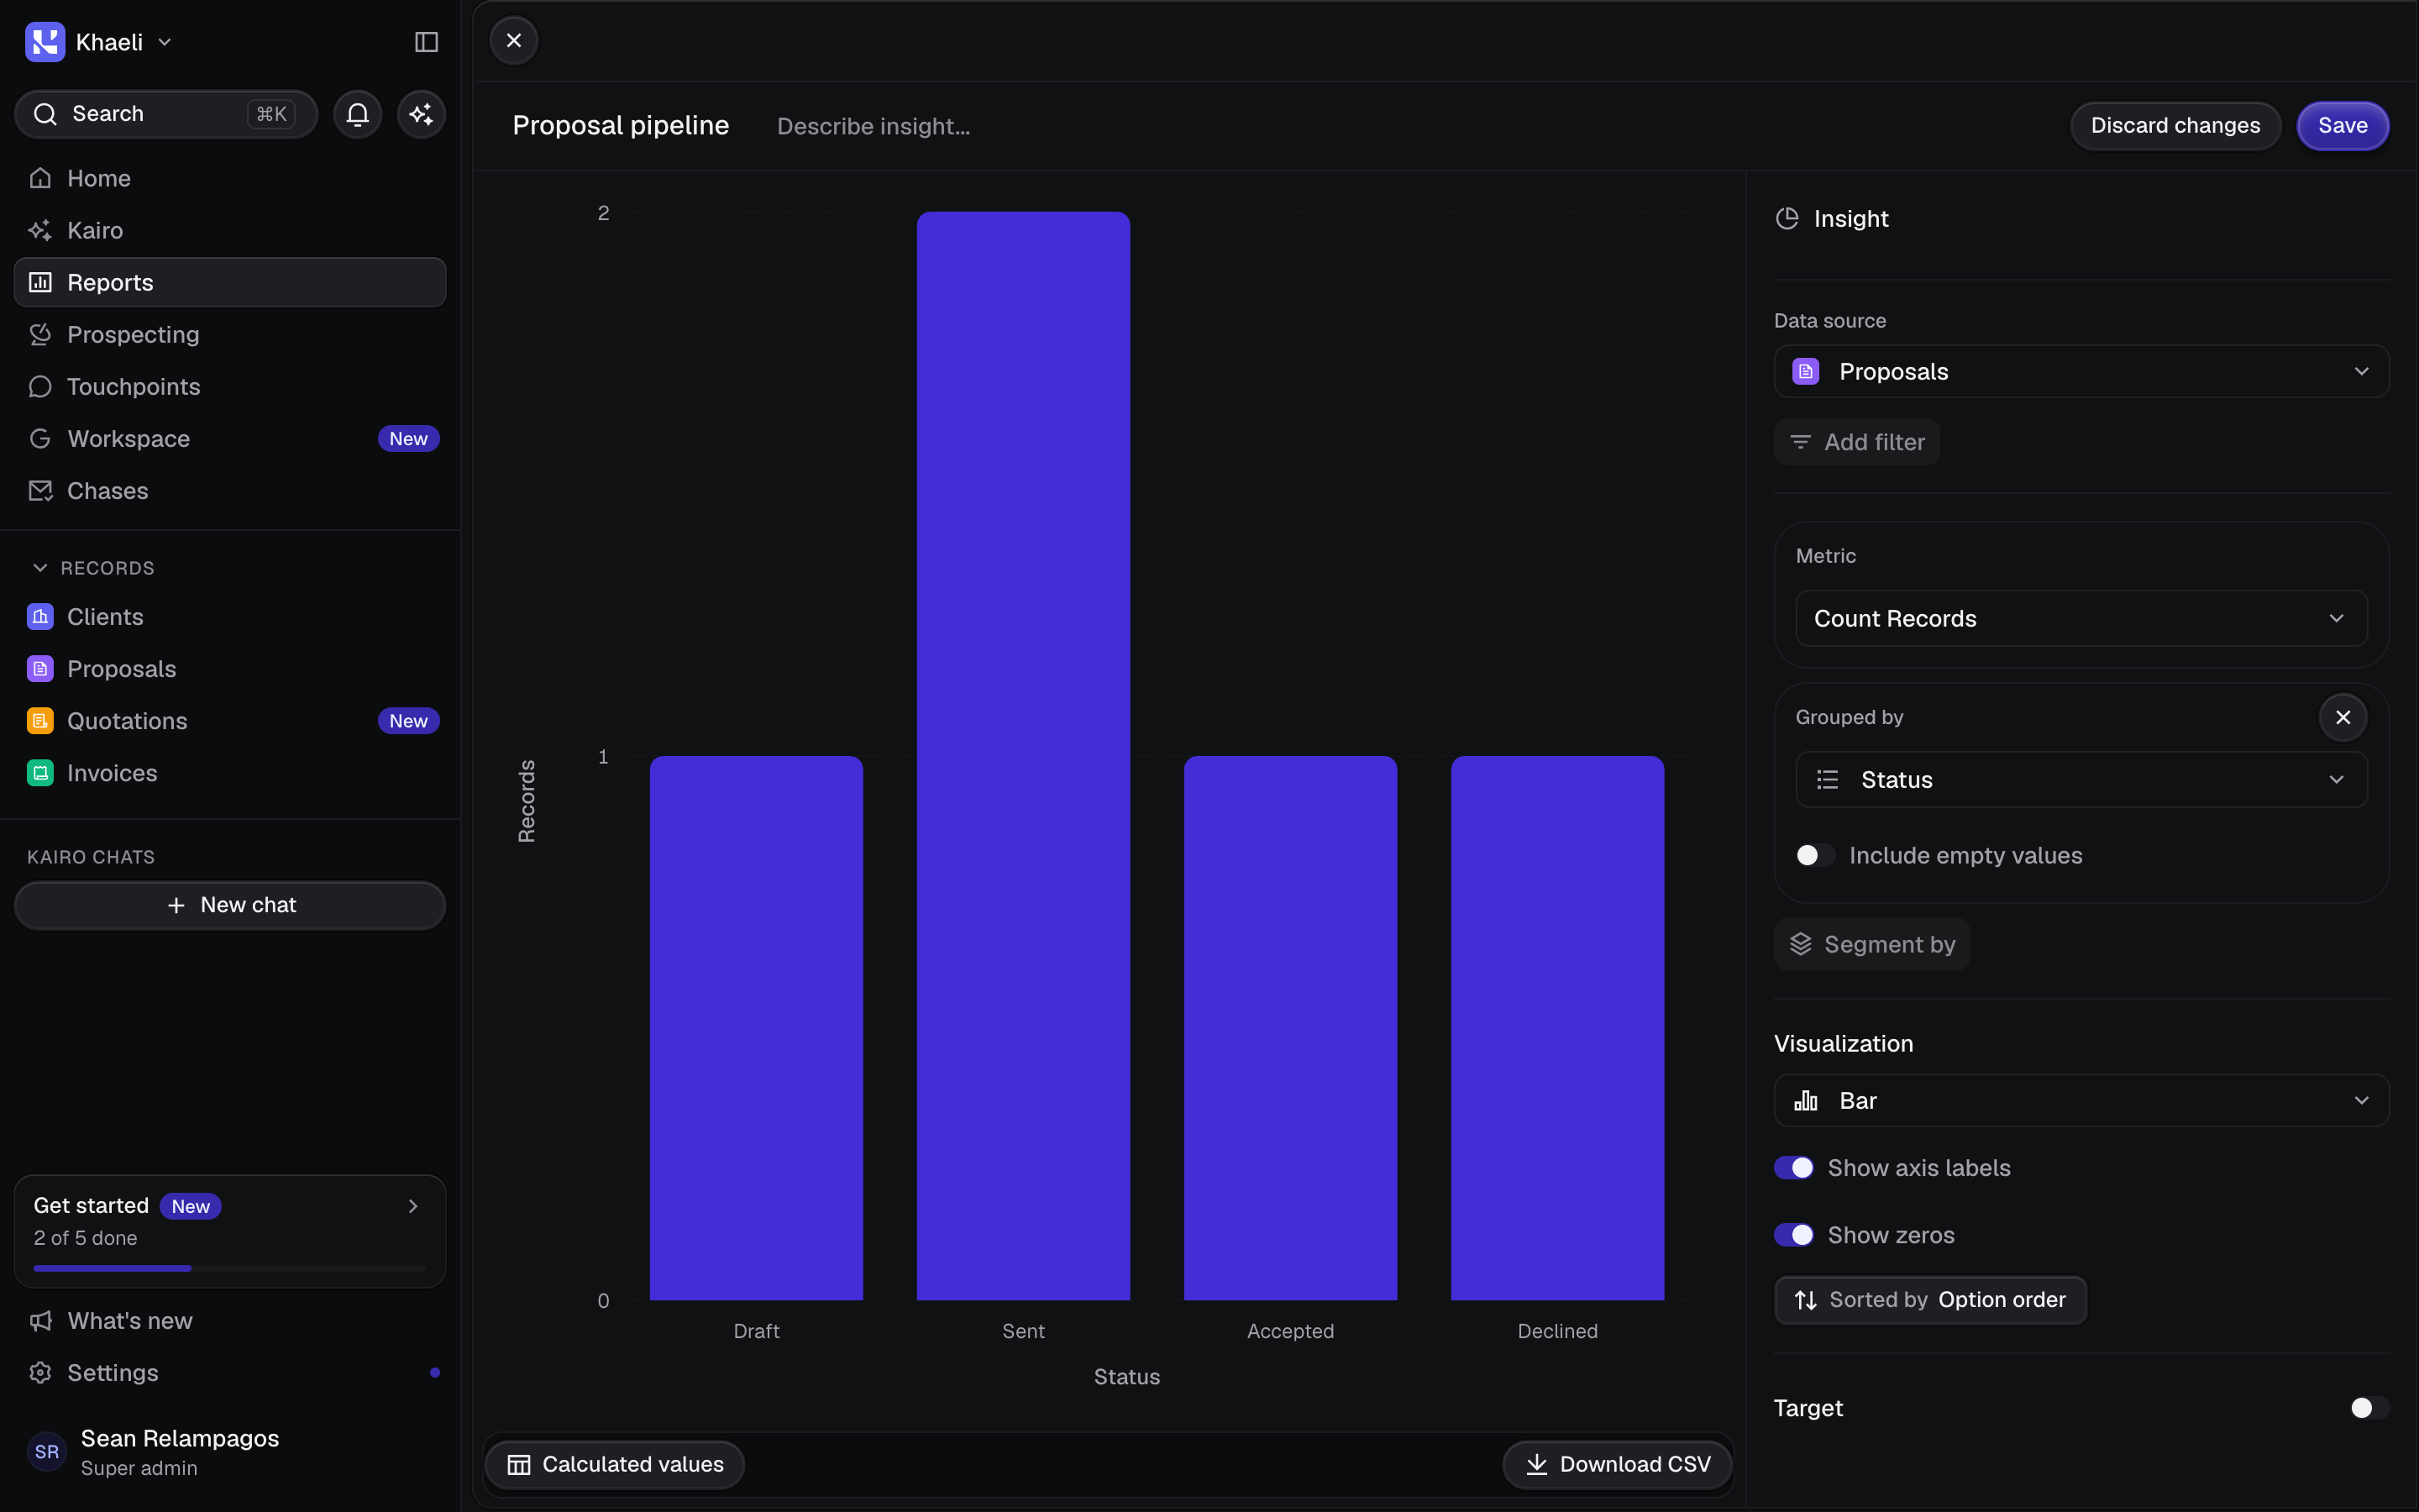This screenshot has height=1512, width=2419.
Task: Click the Proposals data source icon
Action: pyautogui.click(x=1805, y=372)
